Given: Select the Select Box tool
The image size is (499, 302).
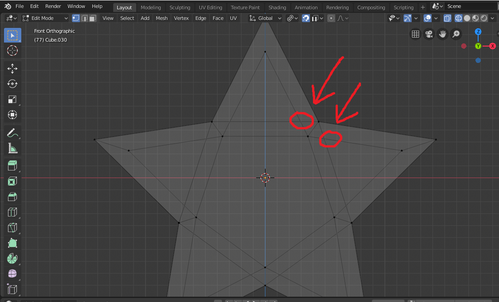Looking at the screenshot, I should (x=12, y=35).
